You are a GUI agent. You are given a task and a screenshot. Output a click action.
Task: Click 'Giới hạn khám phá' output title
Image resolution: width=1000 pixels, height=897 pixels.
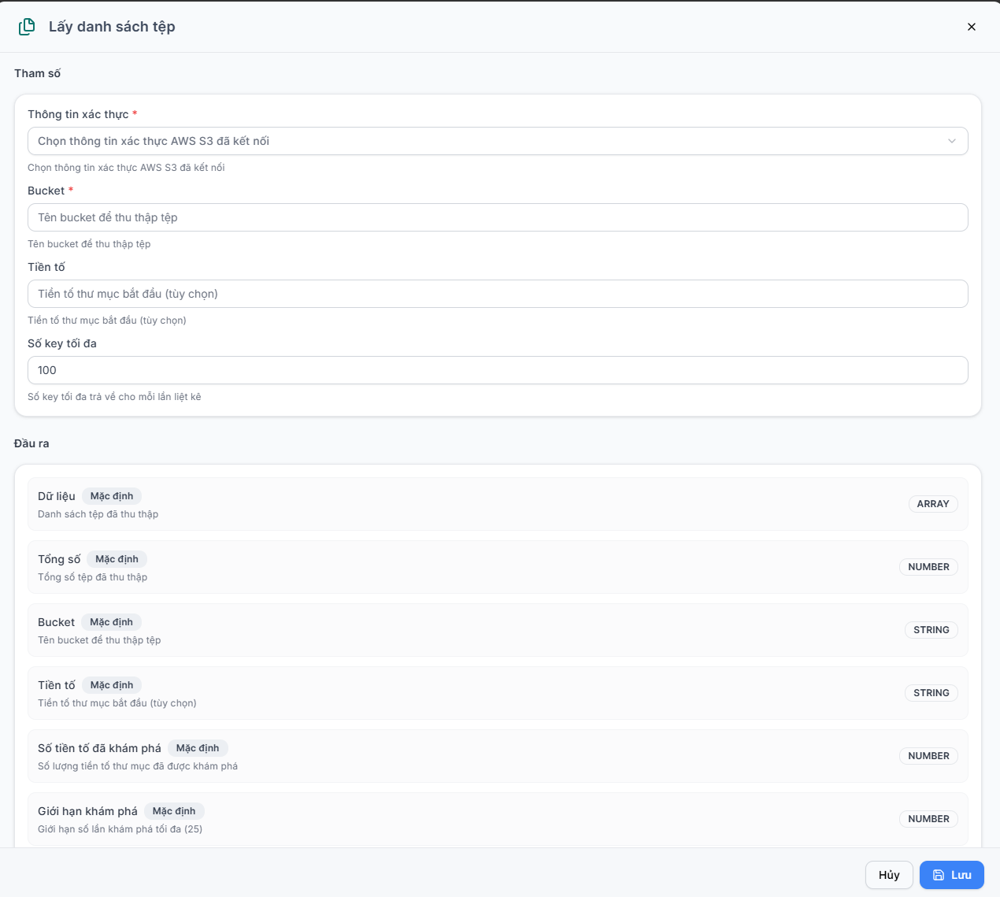87,811
